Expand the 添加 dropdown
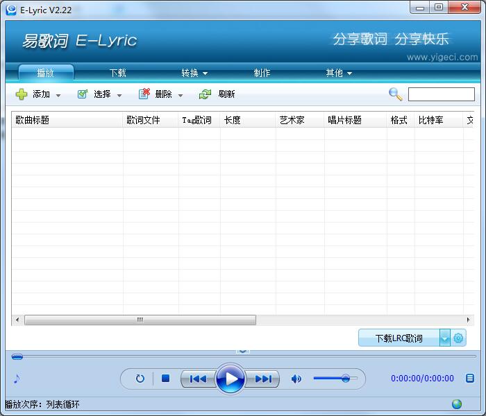This screenshot has height=416, width=486. [x=58, y=95]
